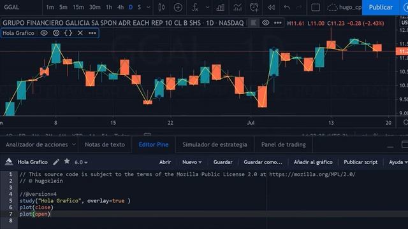This screenshot has height=229, width=408.
Task: Select the 5m timeframe
Action: 63,7
